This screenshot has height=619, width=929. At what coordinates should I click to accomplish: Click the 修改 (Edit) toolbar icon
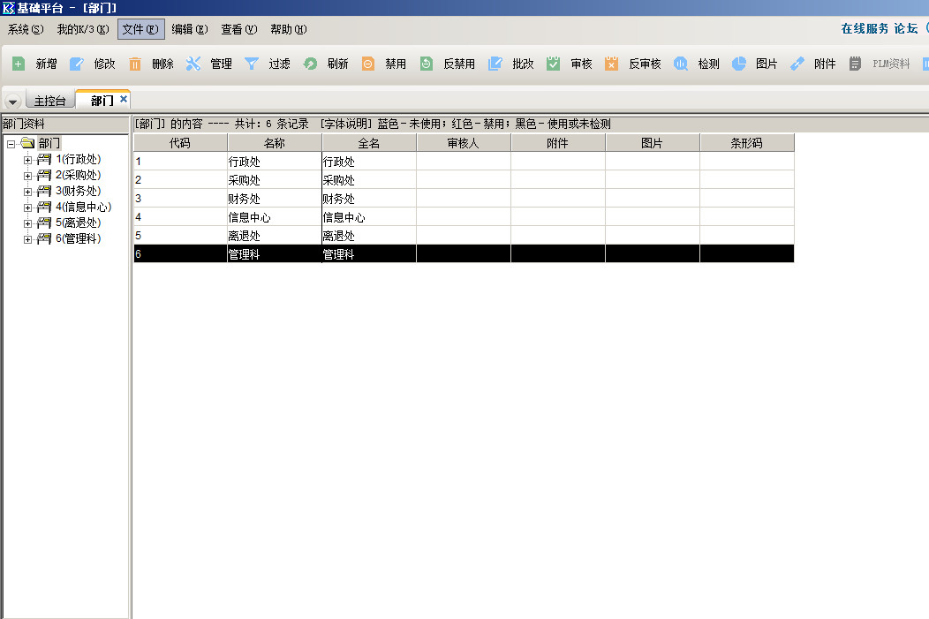pyautogui.click(x=77, y=64)
